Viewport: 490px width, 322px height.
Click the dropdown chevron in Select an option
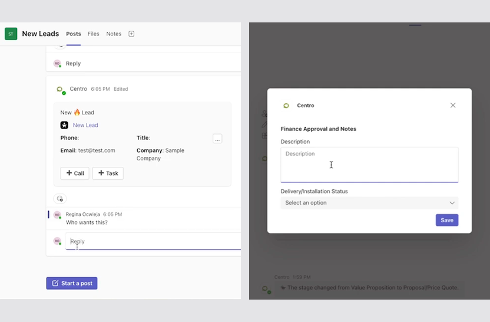452,203
